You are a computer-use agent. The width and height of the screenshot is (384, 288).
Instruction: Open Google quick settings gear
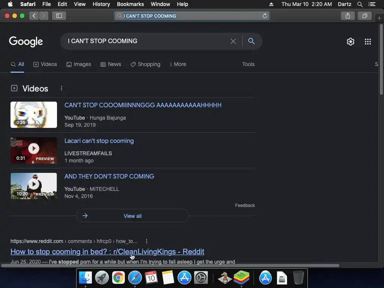pos(351,42)
